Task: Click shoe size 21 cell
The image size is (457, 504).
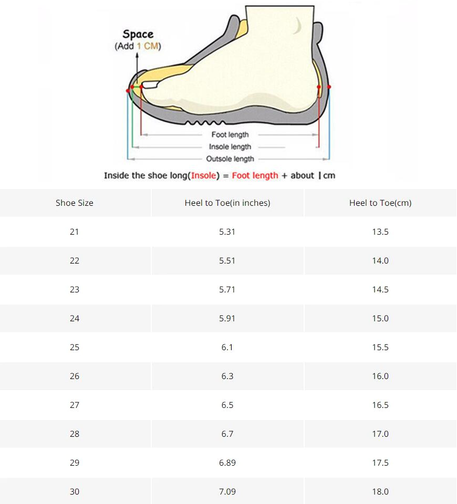Action: pos(75,232)
